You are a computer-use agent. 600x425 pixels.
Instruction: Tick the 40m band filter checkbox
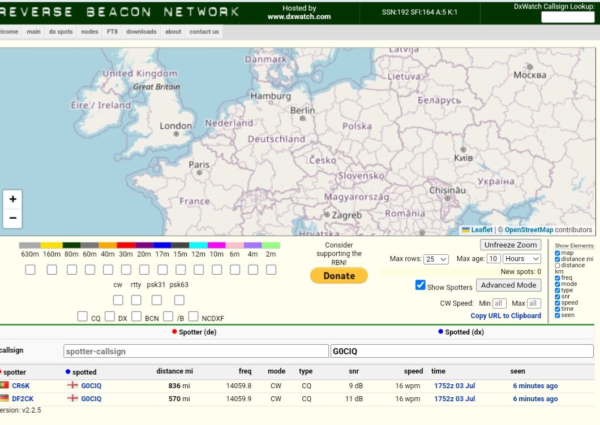point(108,270)
